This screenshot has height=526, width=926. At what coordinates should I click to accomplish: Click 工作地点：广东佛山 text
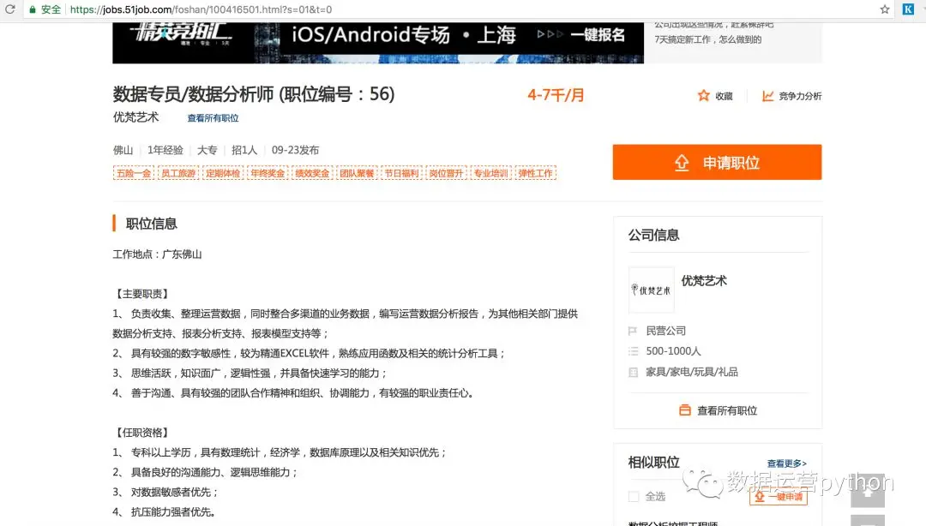click(x=157, y=254)
